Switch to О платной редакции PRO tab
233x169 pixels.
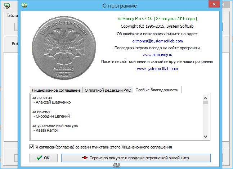(108, 90)
